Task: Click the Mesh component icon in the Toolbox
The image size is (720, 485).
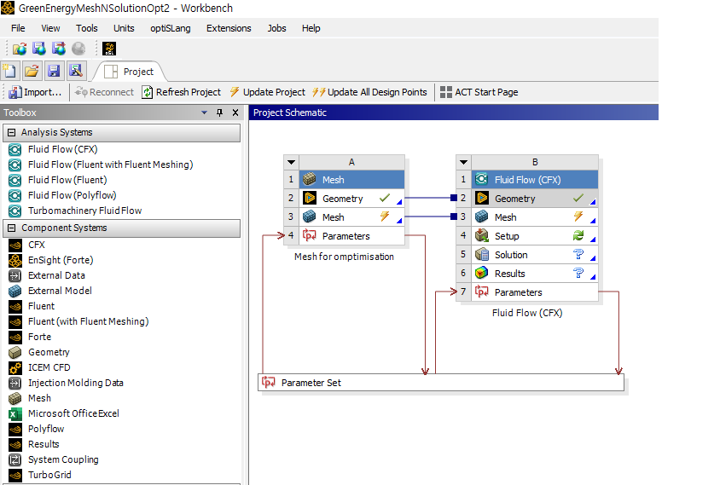Action: 15,398
